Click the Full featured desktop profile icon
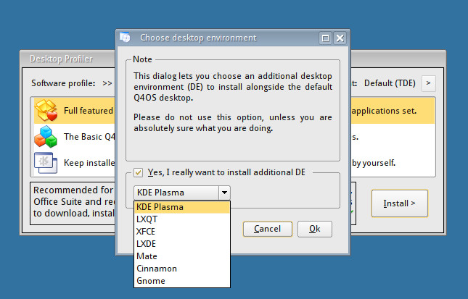The width and height of the screenshot is (468, 299). click(x=46, y=111)
